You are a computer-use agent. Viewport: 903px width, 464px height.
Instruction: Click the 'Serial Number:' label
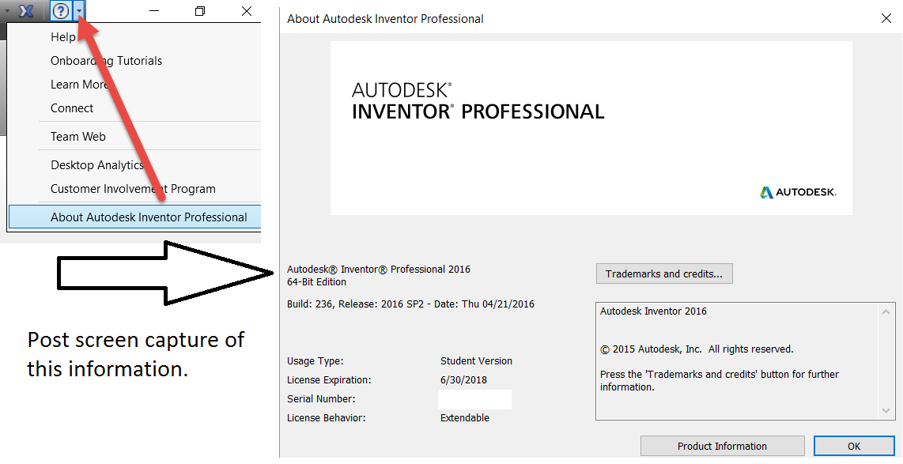pos(321,399)
